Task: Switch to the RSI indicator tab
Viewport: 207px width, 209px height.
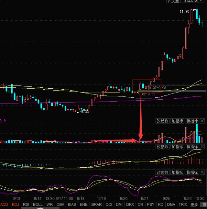Action: [26, 204]
